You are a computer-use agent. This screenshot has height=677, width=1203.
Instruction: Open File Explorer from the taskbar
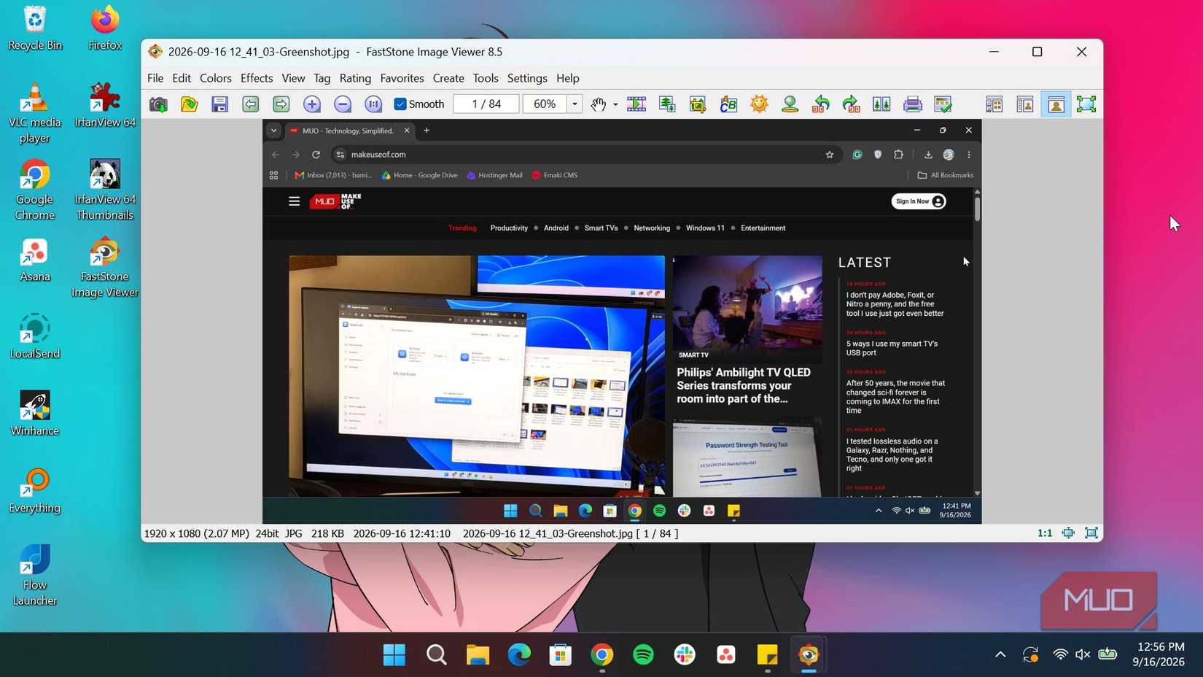point(478,655)
